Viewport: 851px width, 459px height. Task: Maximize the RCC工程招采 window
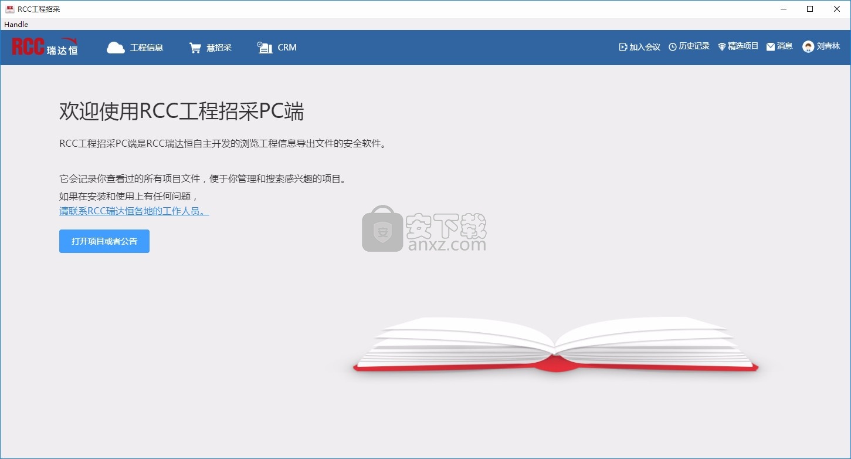810,9
